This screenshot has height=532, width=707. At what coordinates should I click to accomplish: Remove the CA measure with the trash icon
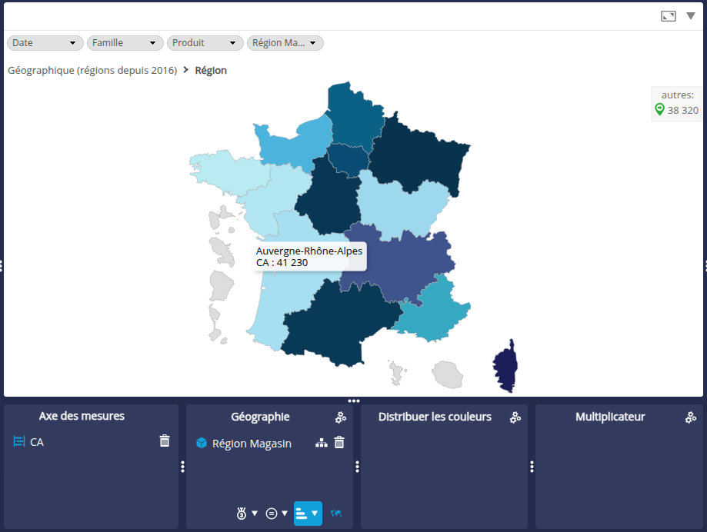[x=164, y=441]
